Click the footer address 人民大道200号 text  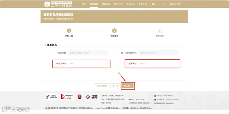point(113,99)
